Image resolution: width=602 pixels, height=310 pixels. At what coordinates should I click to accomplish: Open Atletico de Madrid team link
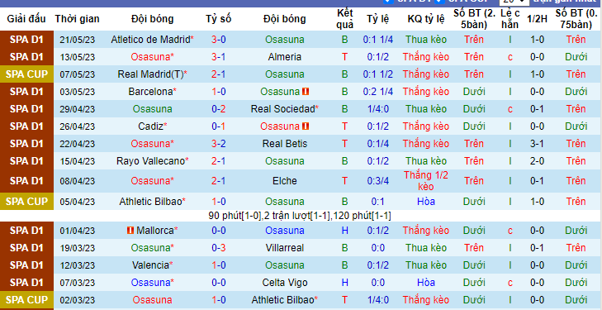point(150,40)
